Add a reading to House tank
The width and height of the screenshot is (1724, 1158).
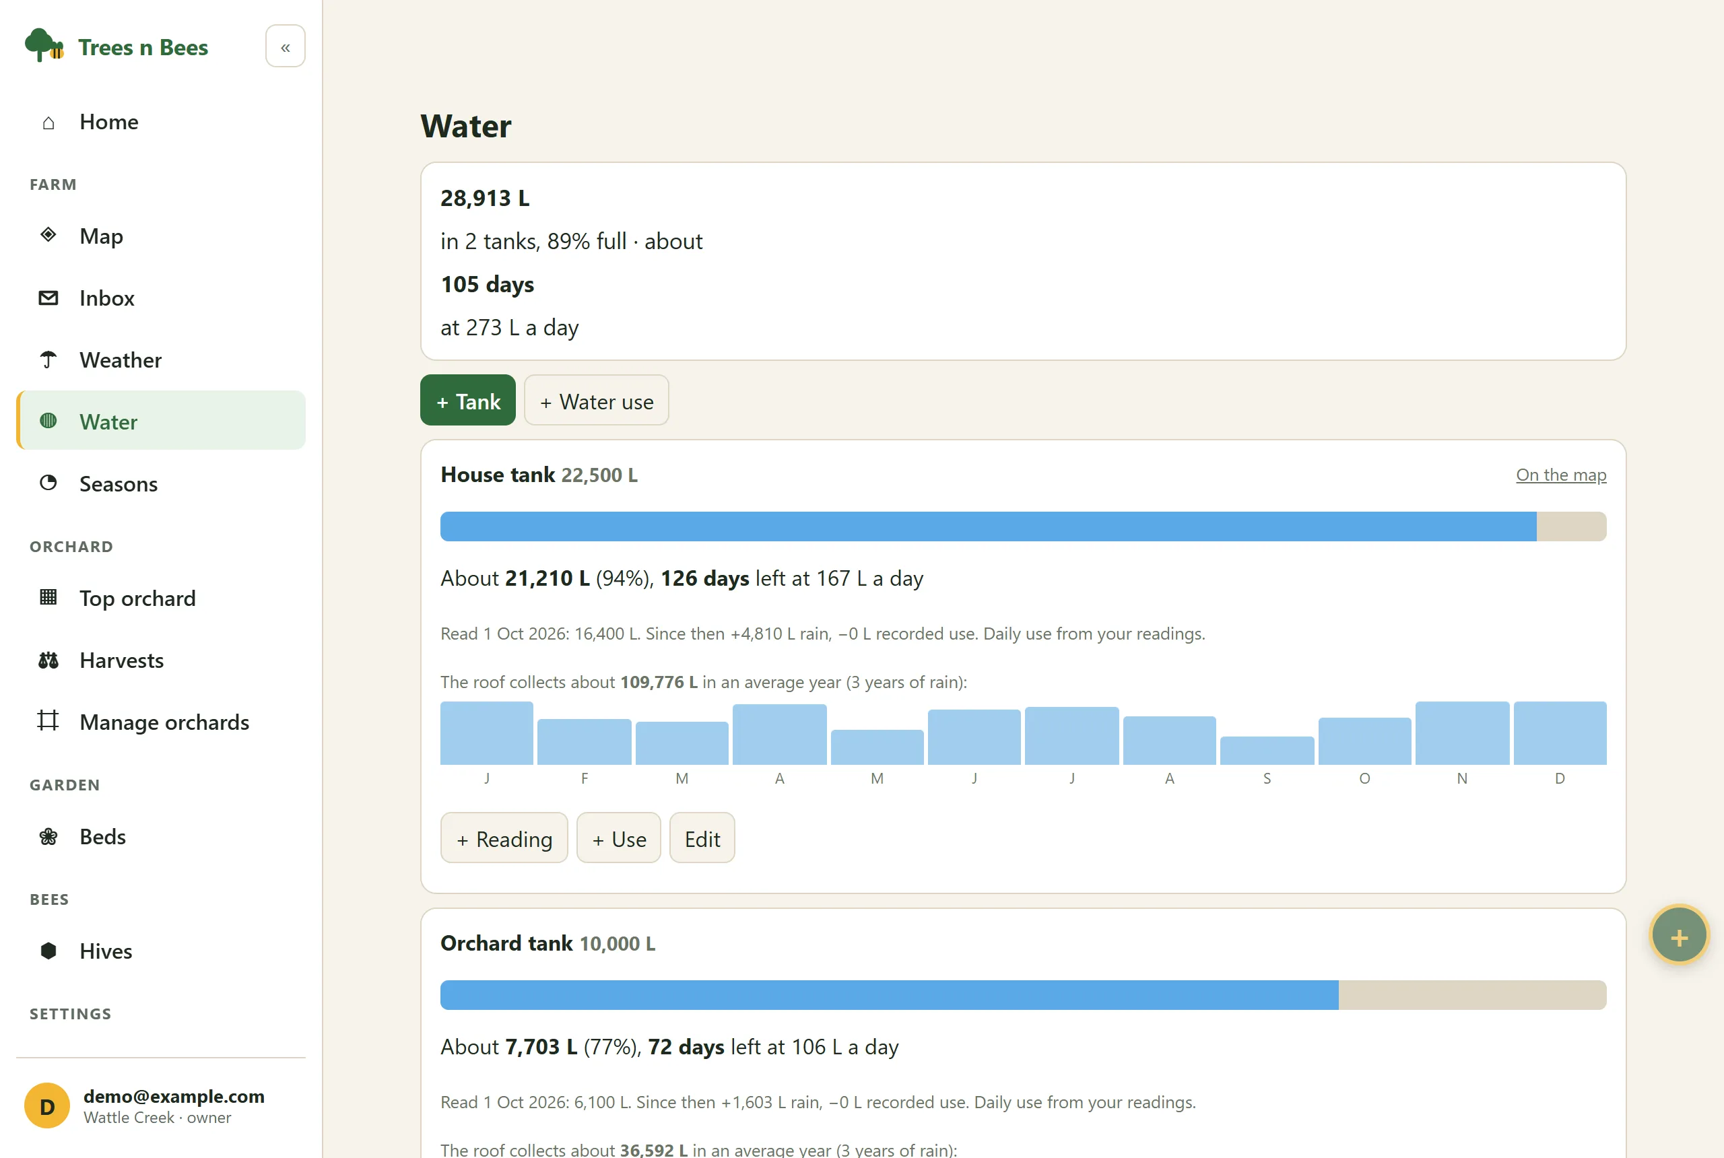click(504, 838)
